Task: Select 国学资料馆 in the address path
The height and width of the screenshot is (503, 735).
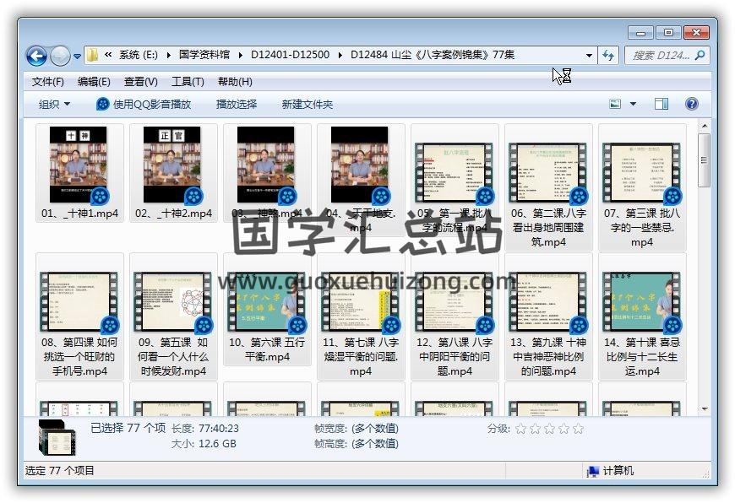Action: [204, 55]
